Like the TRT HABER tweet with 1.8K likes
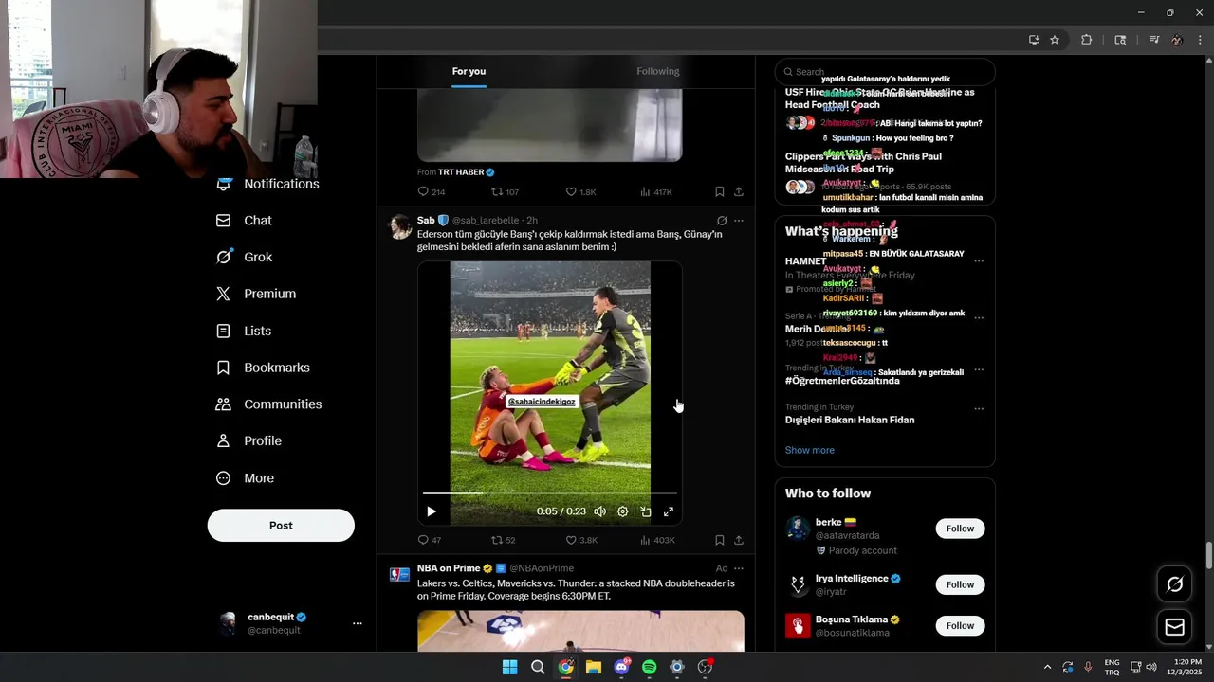 pos(580,192)
